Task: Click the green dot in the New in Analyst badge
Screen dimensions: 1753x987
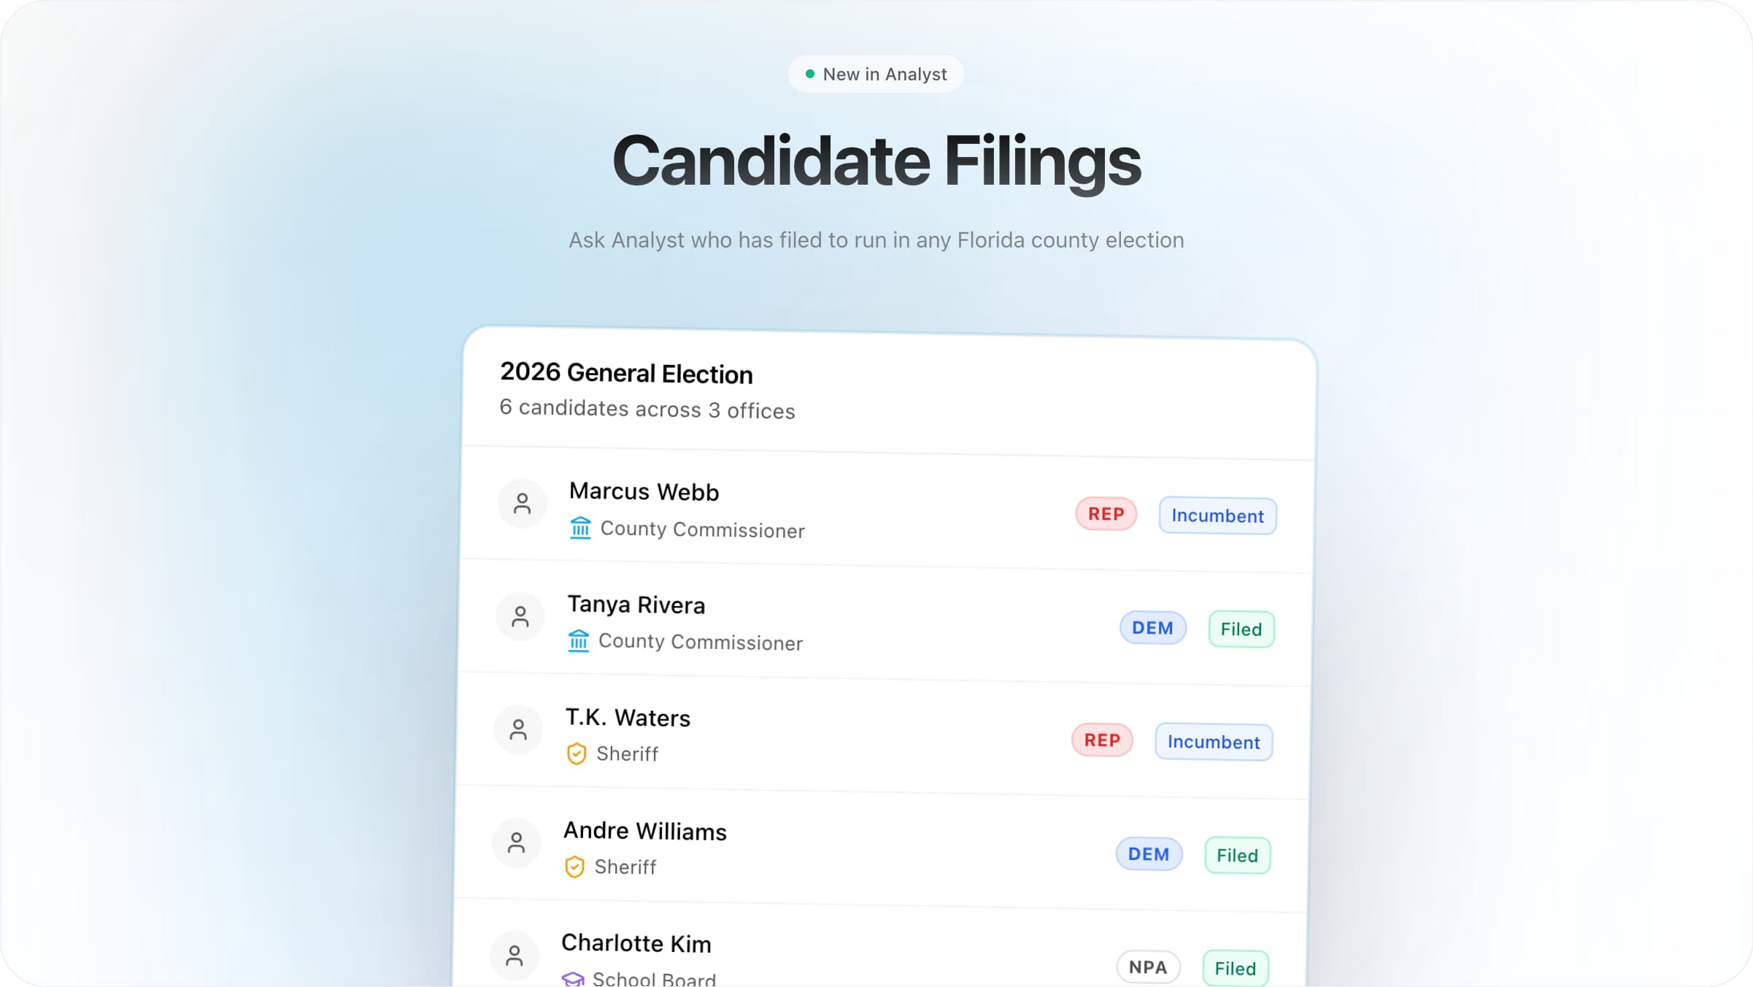Action: (x=809, y=73)
